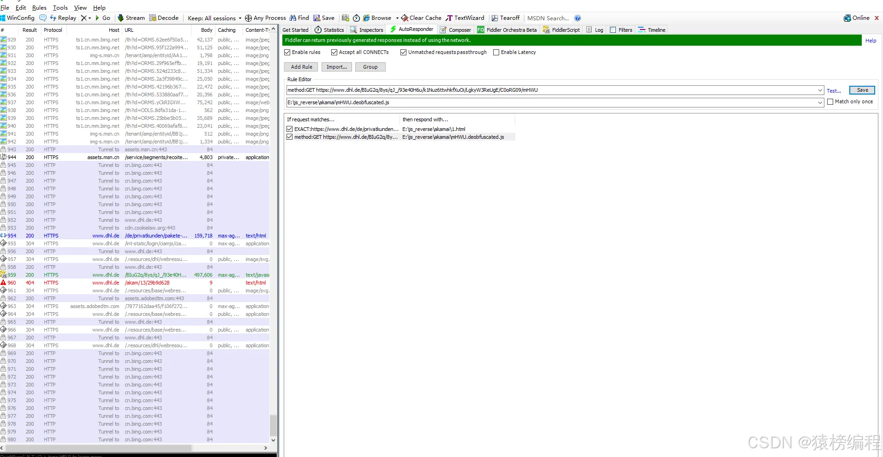Toggle Stream mode in toolbar

[131, 18]
